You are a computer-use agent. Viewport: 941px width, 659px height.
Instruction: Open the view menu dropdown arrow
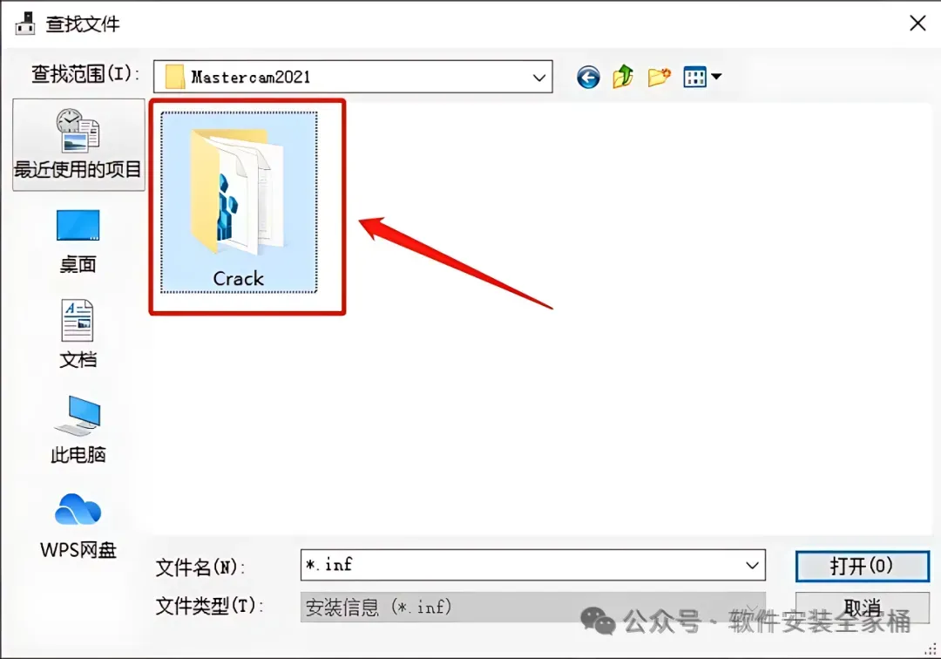716,77
